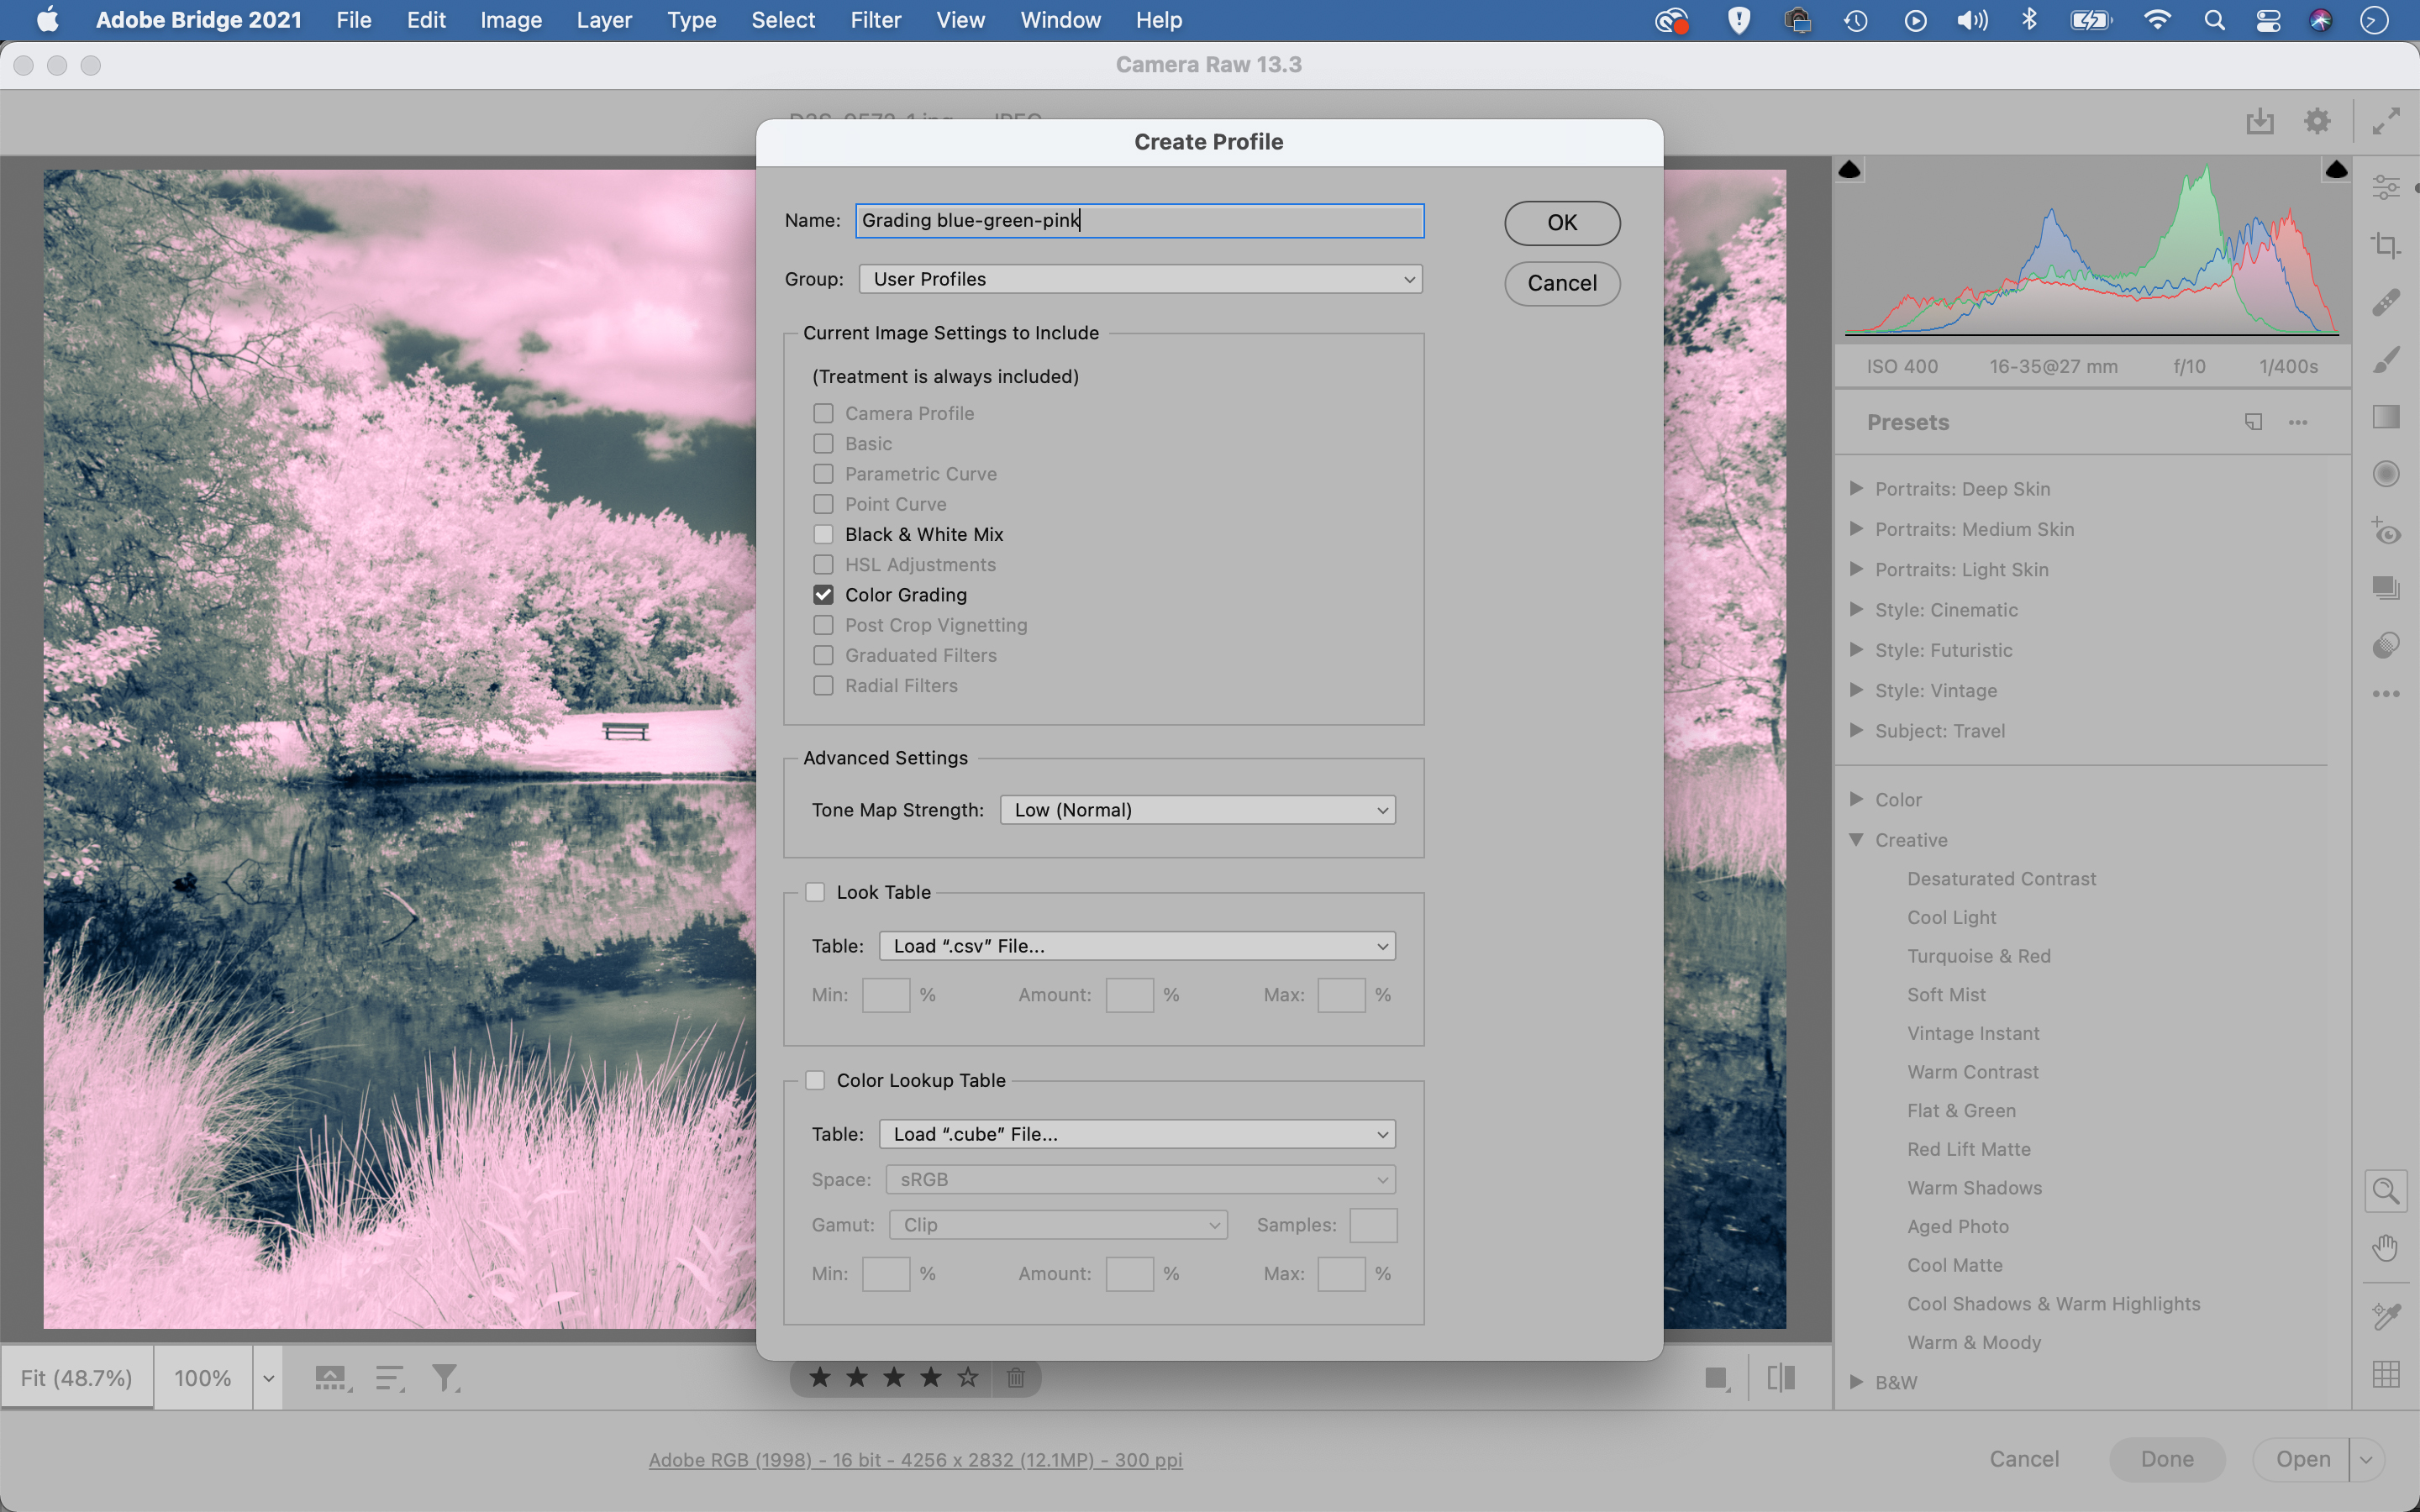Expand the Portraits: Deep Skin preset group
The height and width of the screenshot is (1512, 2420).
1856,488
